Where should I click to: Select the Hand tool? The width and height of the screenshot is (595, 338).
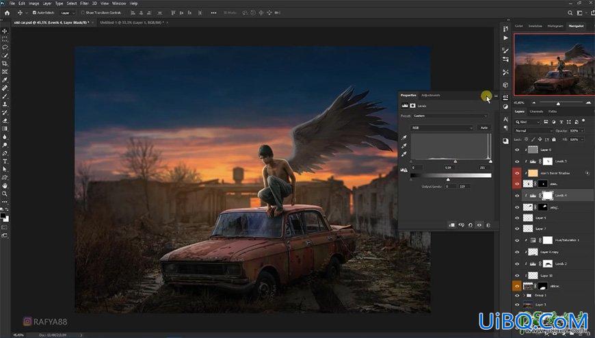pyautogui.click(x=5, y=185)
